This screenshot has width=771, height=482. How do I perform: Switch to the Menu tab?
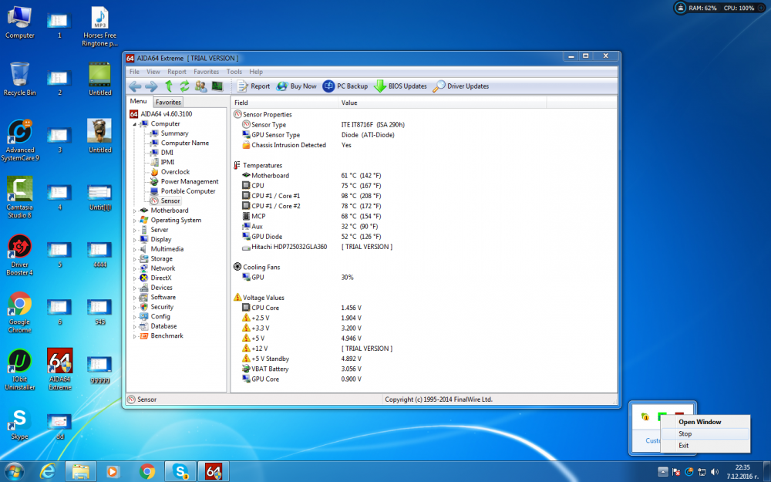click(x=138, y=101)
